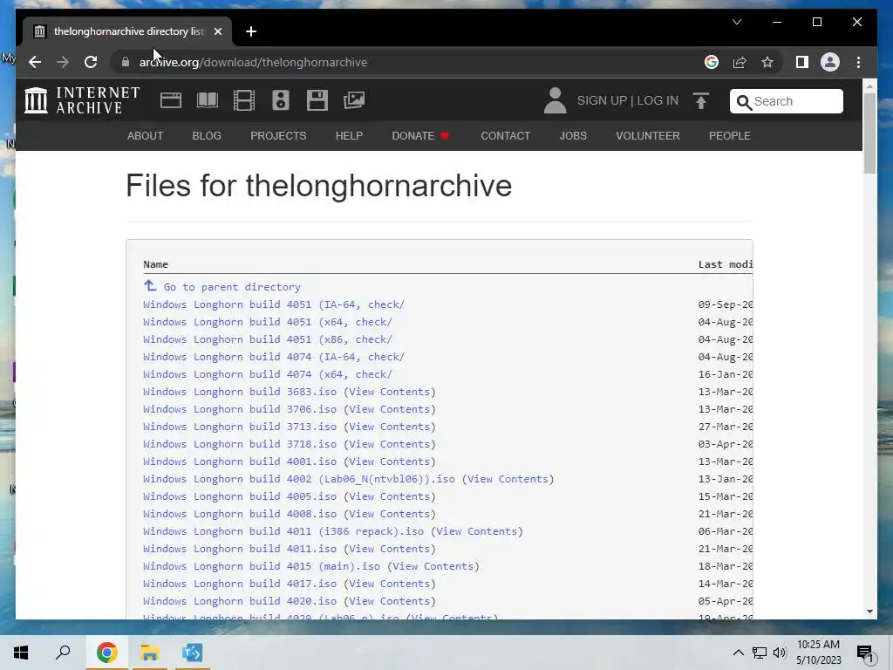Click the Google icon in address bar

click(712, 62)
